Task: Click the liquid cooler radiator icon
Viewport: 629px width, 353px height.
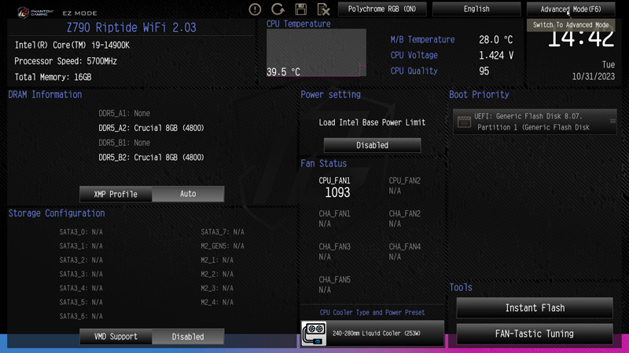Action: point(314,333)
